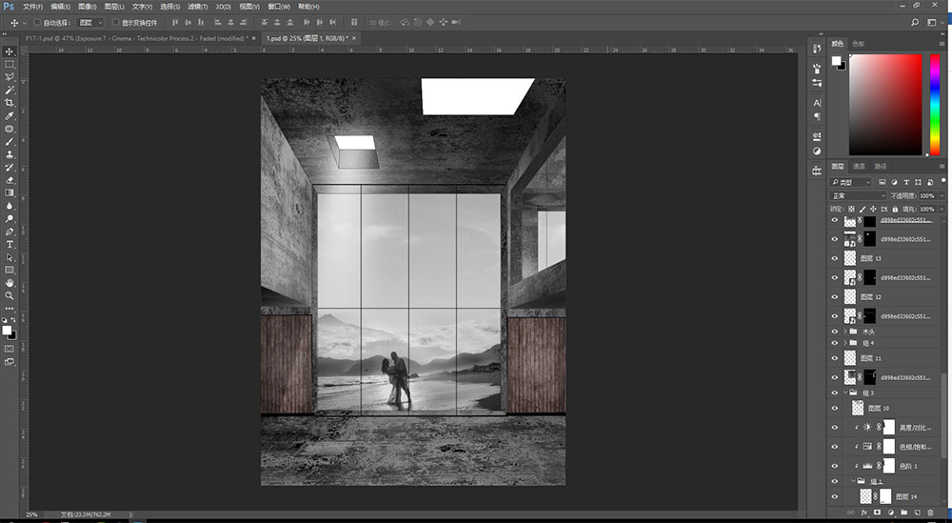Open auto-select 图层 dropdown in options bar
The width and height of the screenshot is (952, 523).
pos(91,23)
